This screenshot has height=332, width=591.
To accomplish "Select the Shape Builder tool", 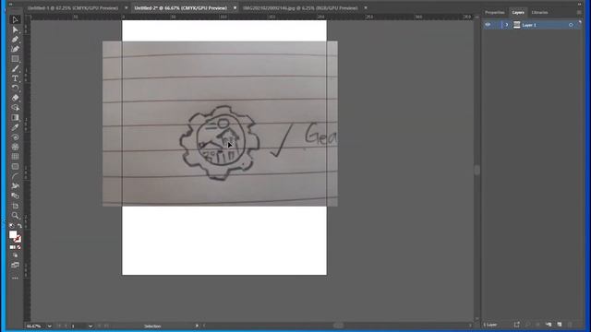I will pyautogui.click(x=15, y=108).
